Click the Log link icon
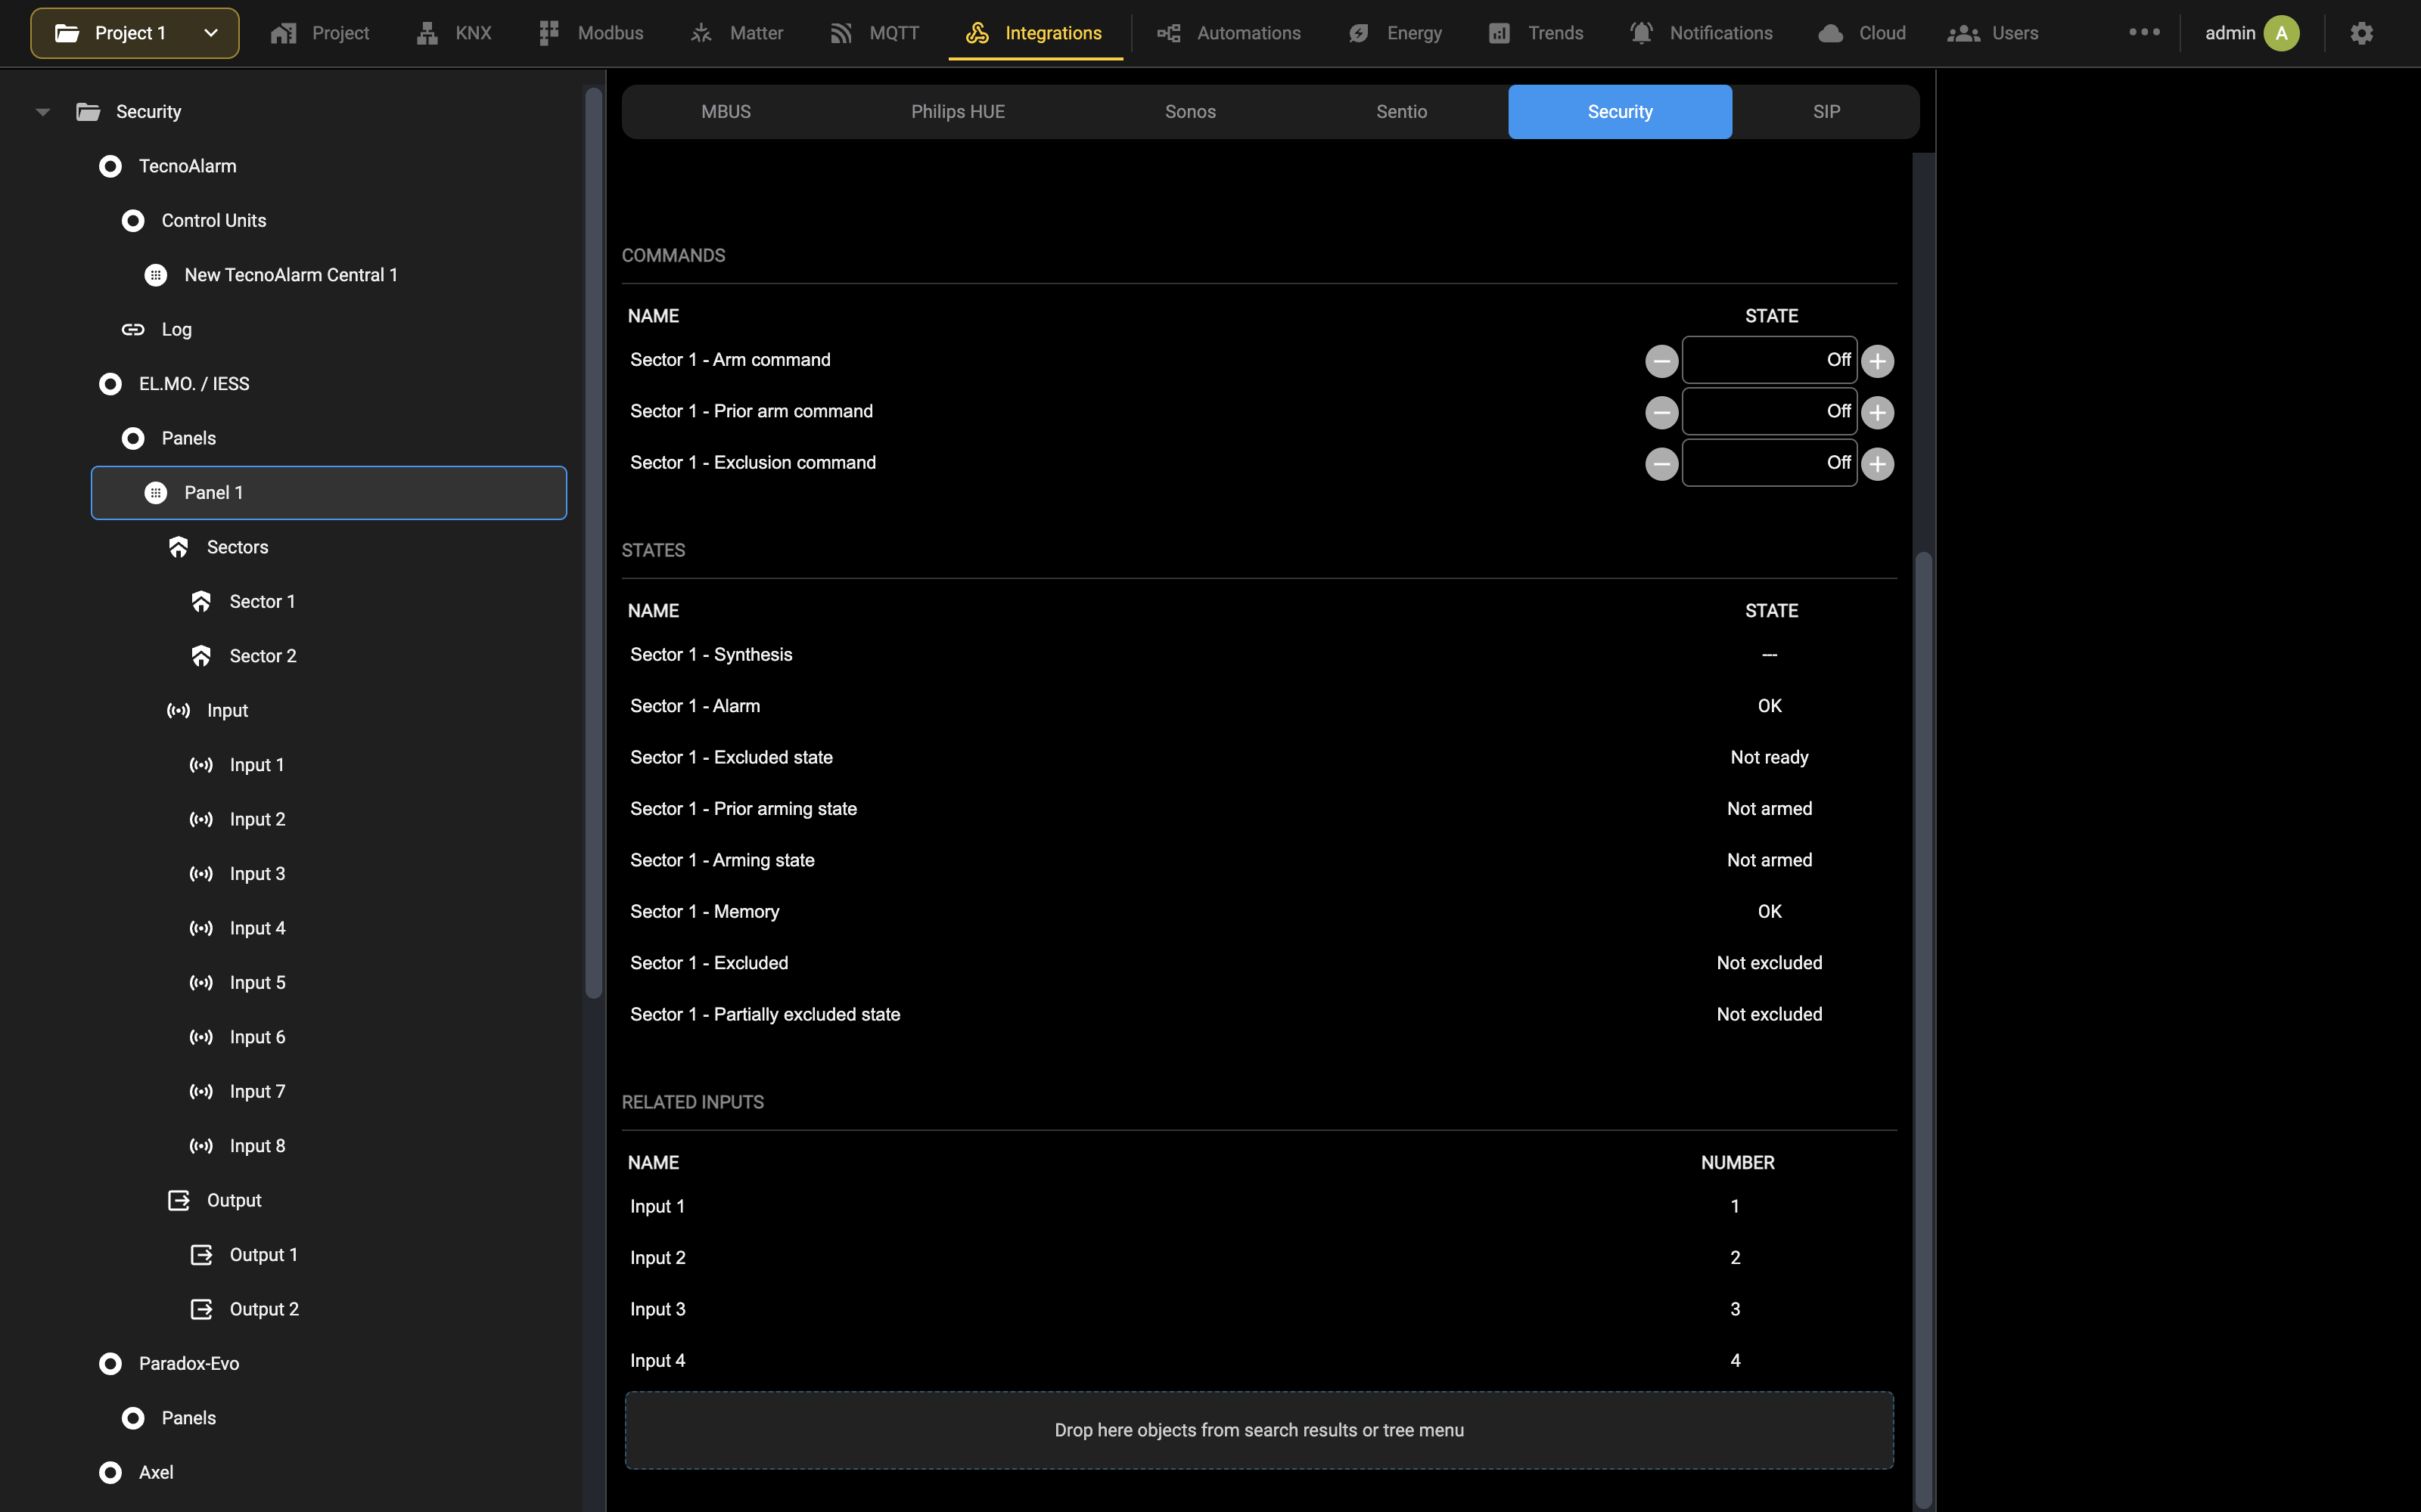This screenshot has width=2421, height=1512. [x=133, y=329]
